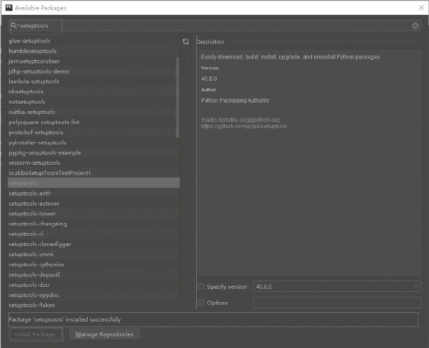This screenshot has height=348, width=429.
Task: Open the version 40.8.0 dropdown
Action: [x=416, y=287]
